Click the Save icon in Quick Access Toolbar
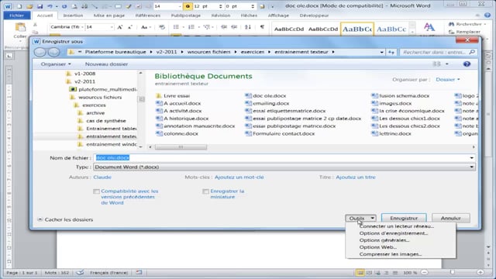Viewport: 496px width, 279px height. (x=40, y=6)
